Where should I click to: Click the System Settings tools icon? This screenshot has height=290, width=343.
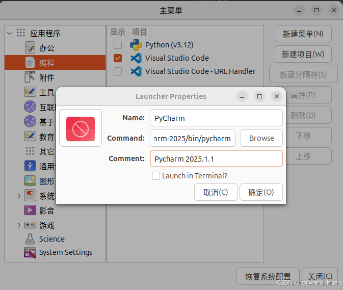pos(30,253)
